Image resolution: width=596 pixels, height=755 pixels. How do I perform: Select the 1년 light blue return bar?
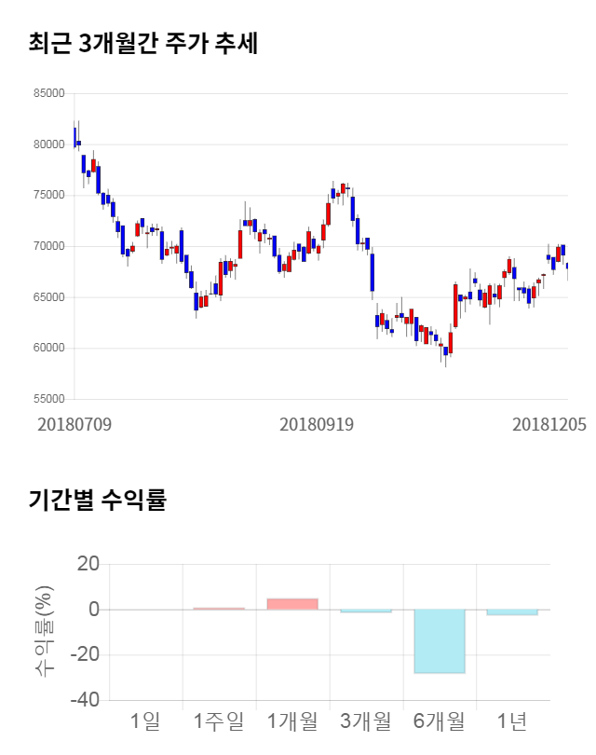point(512,612)
